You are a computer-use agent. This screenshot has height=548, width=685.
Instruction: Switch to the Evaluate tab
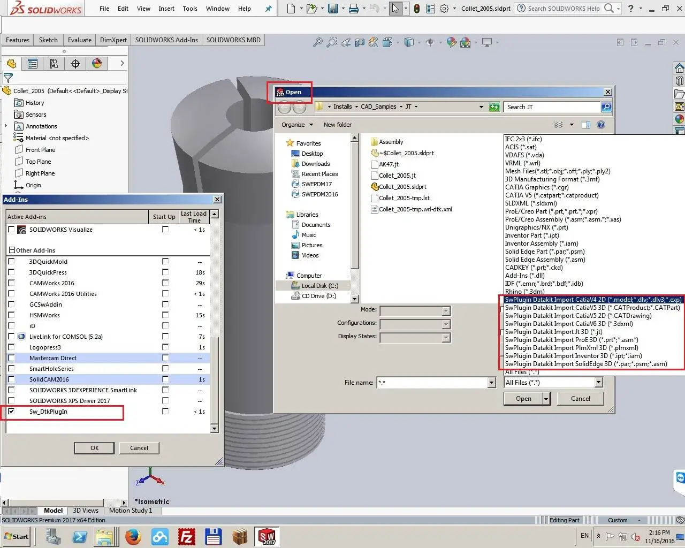80,40
